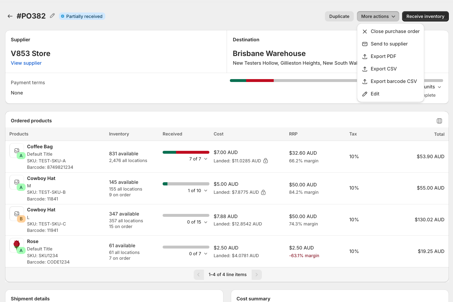The height and width of the screenshot is (302, 453).
Task: Click Barcode: 8749821234 text
Action: coord(50,167)
